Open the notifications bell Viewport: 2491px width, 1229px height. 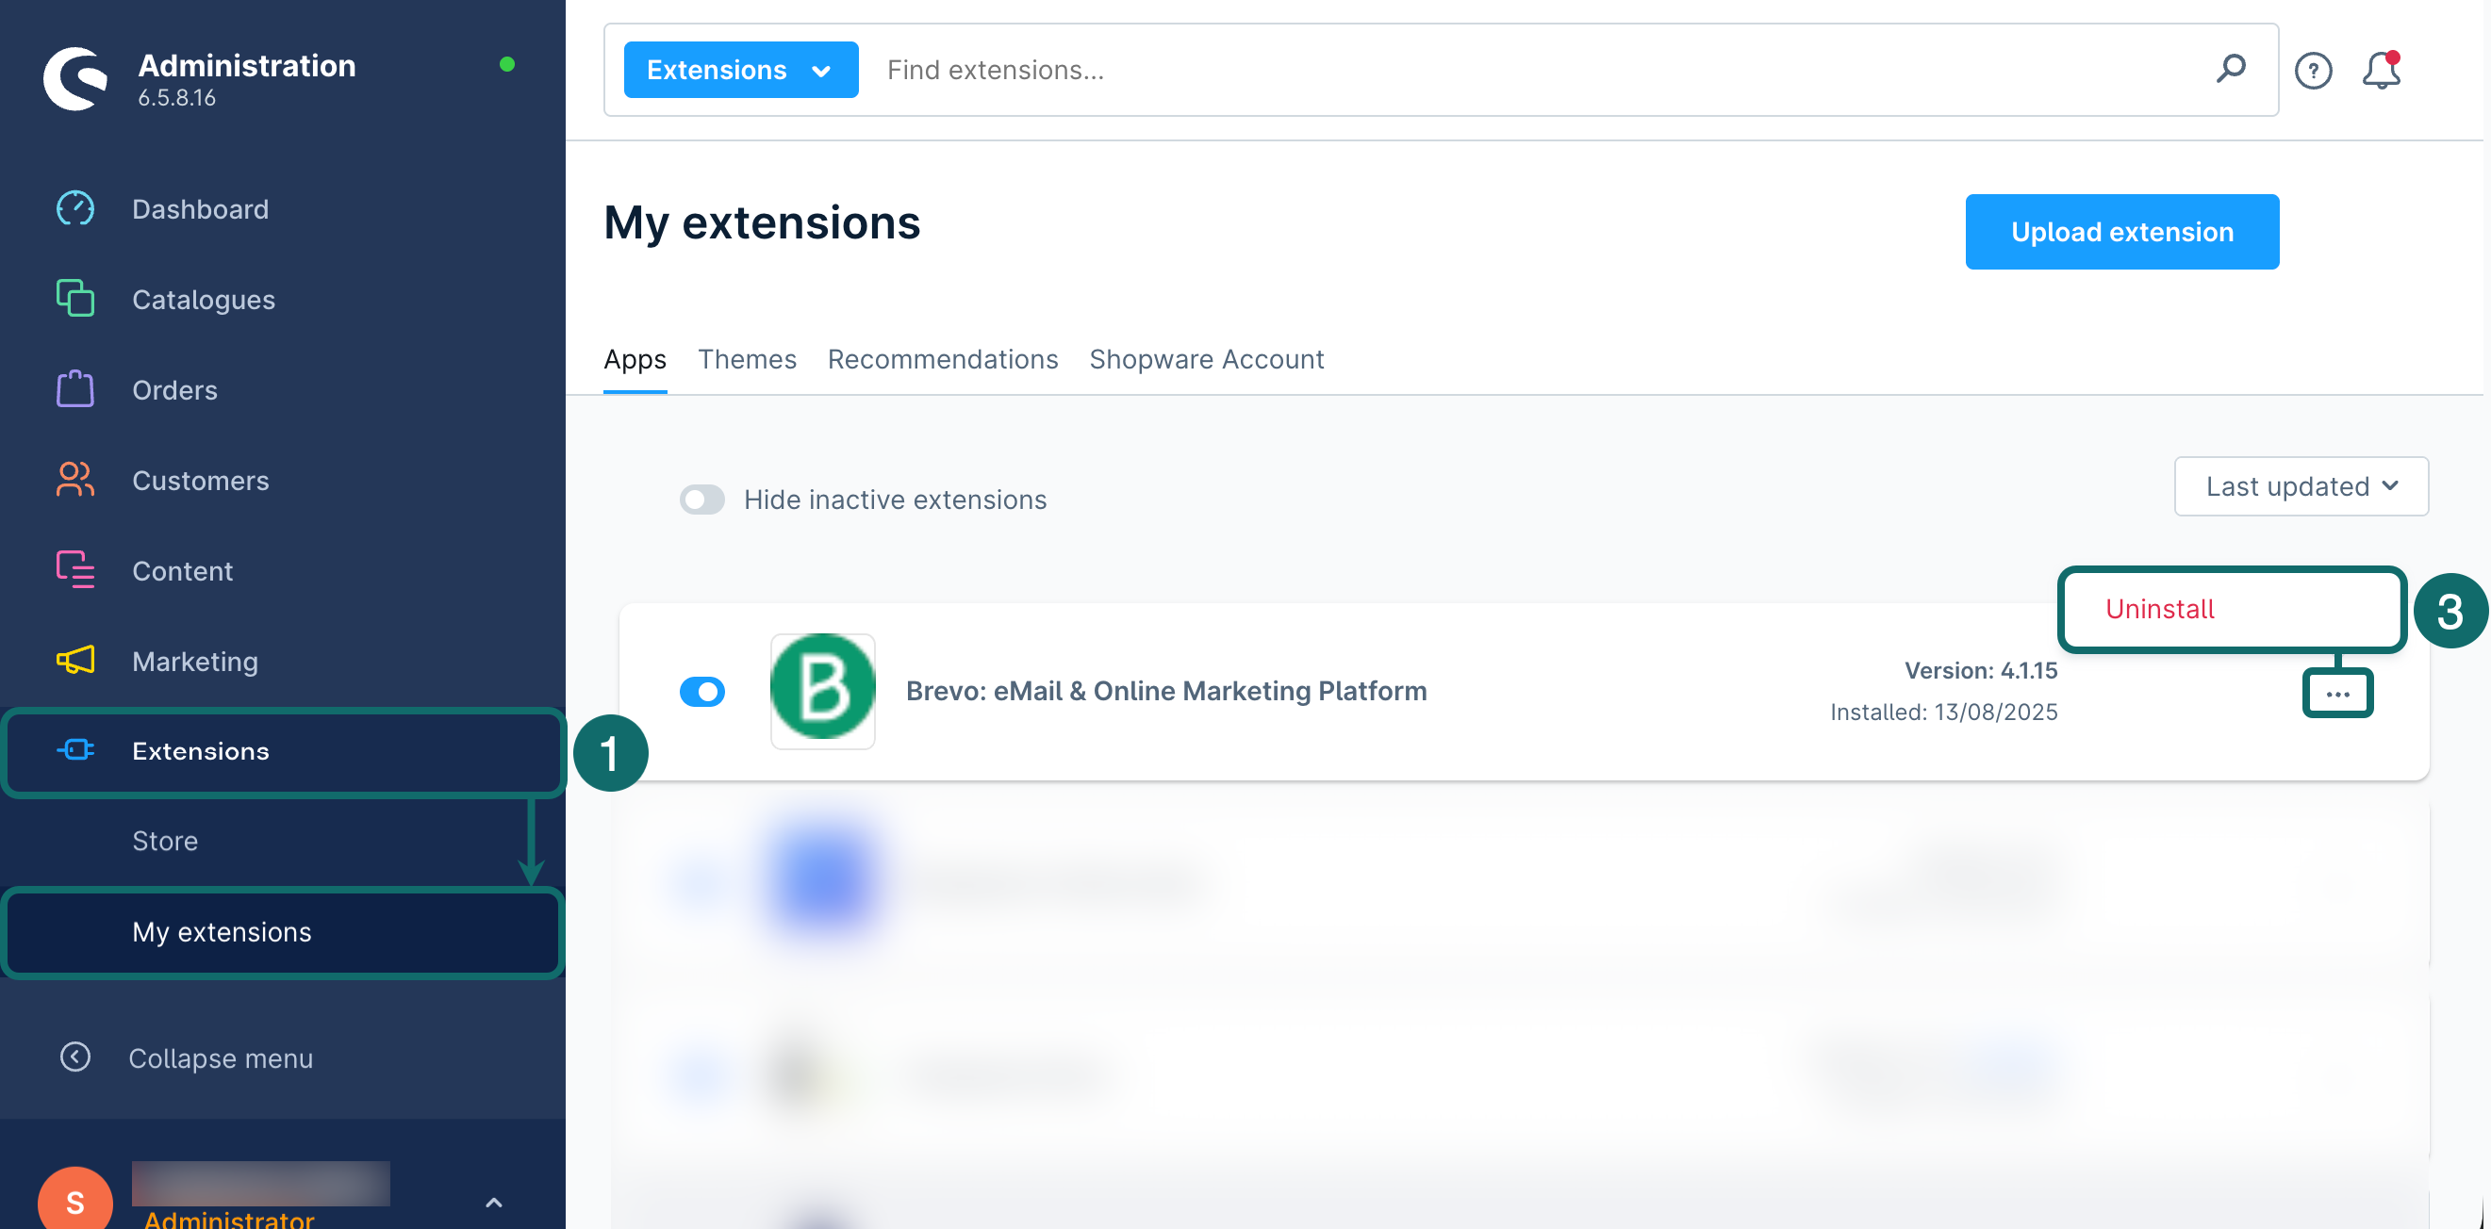coord(2382,70)
